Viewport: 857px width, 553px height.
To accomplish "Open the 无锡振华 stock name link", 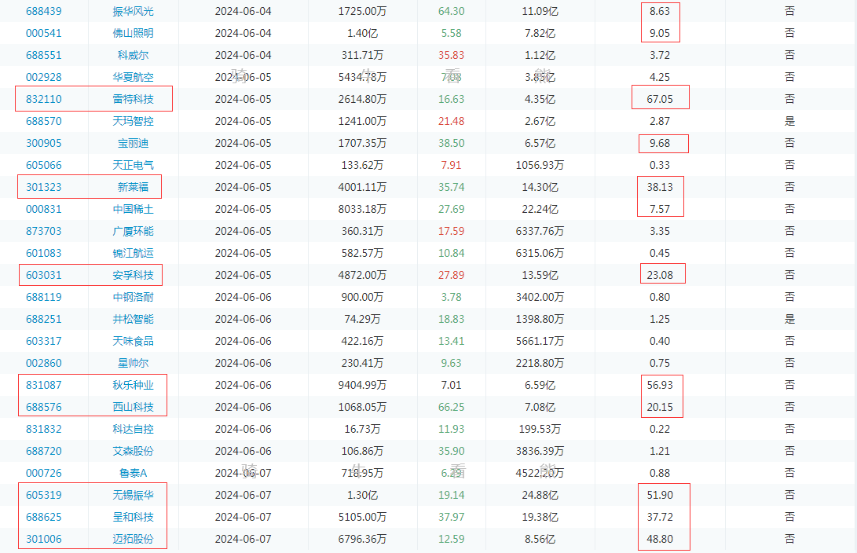I will click(133, 495).
